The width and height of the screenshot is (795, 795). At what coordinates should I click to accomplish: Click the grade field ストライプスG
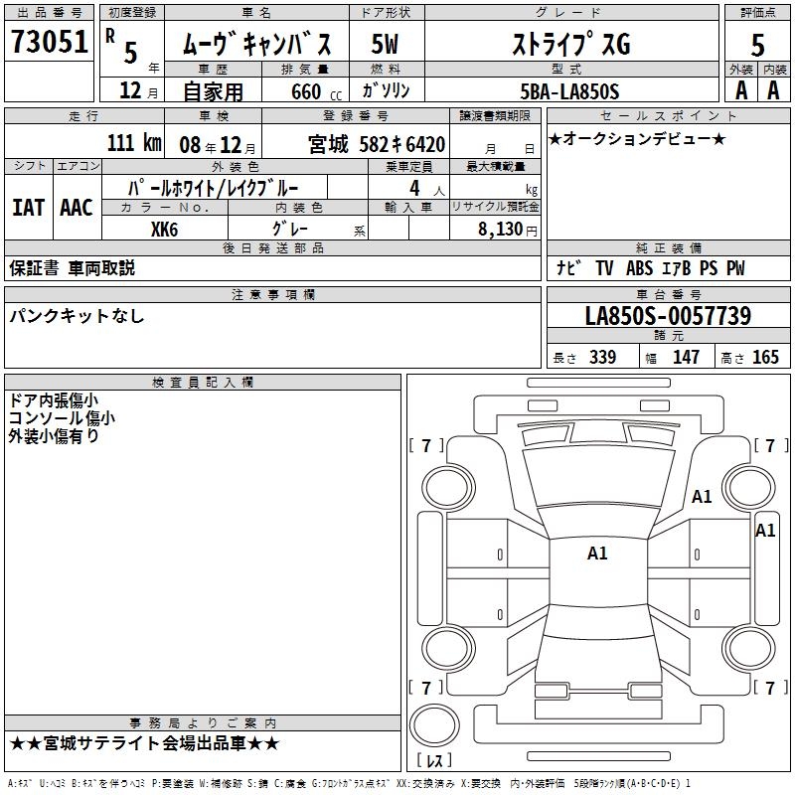point(570,46)
